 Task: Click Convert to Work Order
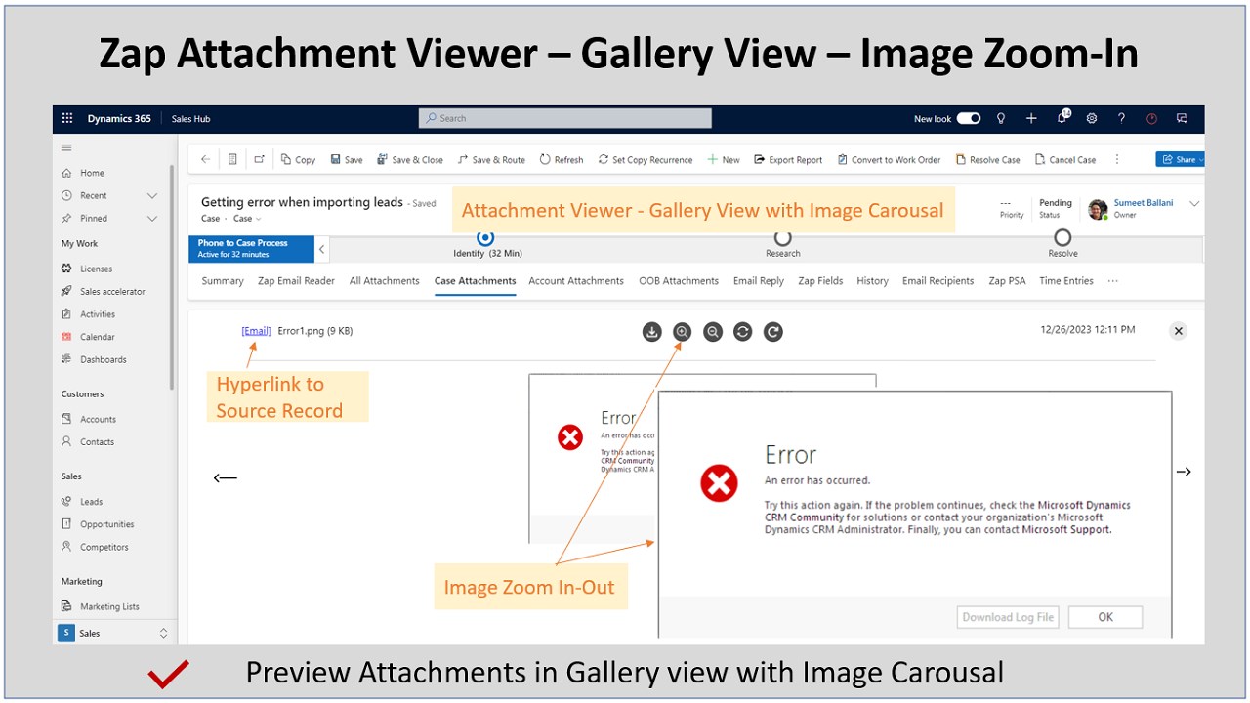tap(889, 159)
